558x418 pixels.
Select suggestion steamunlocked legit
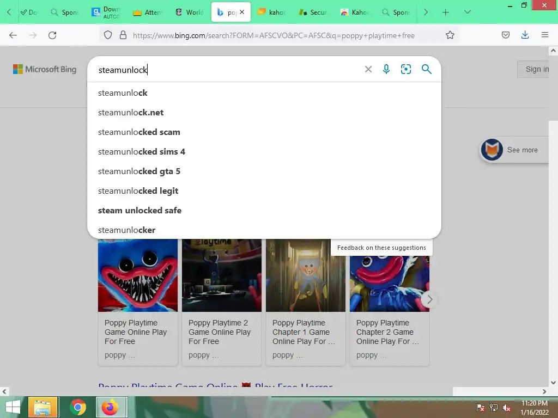point(264,190)
